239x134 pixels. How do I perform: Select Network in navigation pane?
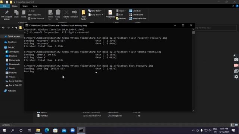coord(10,91)
